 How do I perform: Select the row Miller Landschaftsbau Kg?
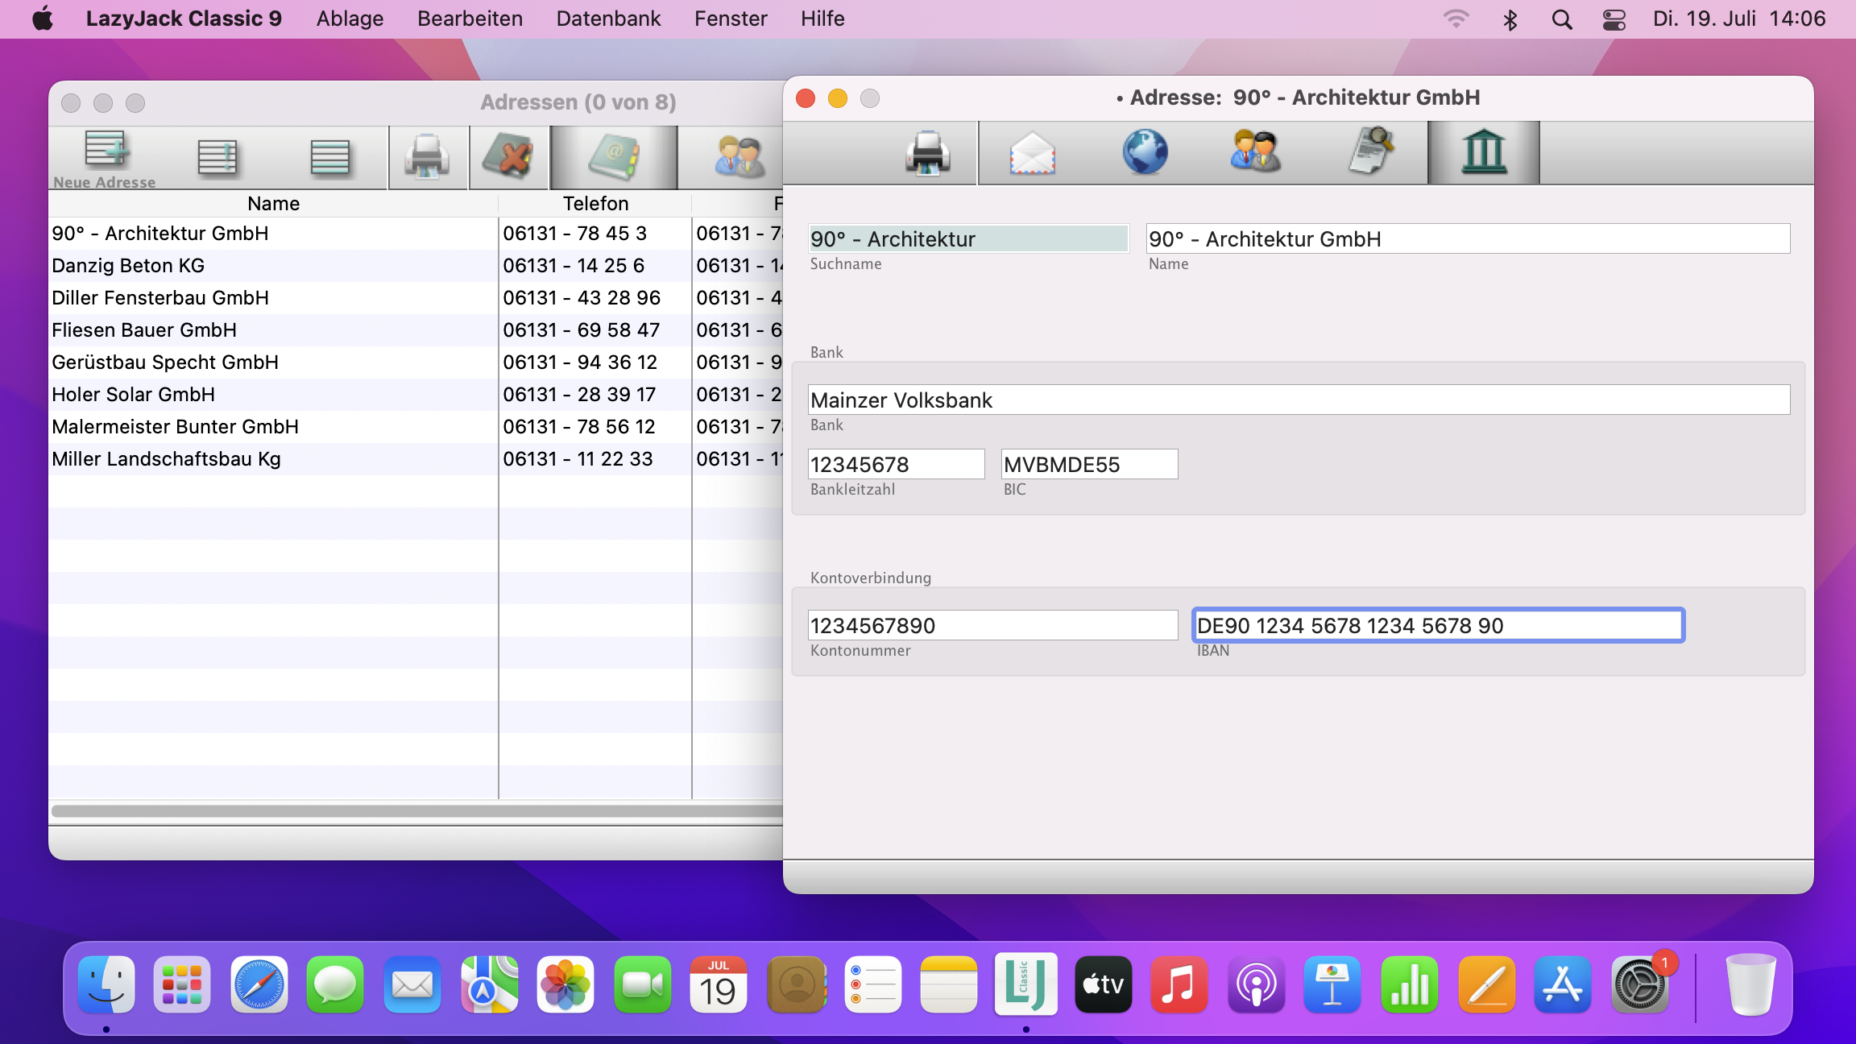point(416,459)
